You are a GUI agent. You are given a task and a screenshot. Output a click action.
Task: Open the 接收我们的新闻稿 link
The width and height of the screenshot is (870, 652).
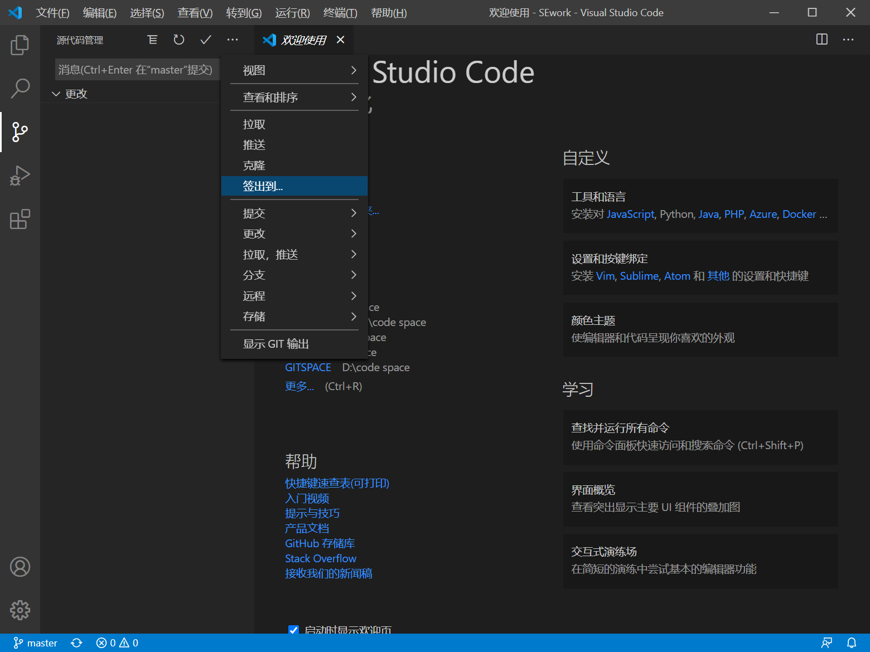(x=328, y=573)
